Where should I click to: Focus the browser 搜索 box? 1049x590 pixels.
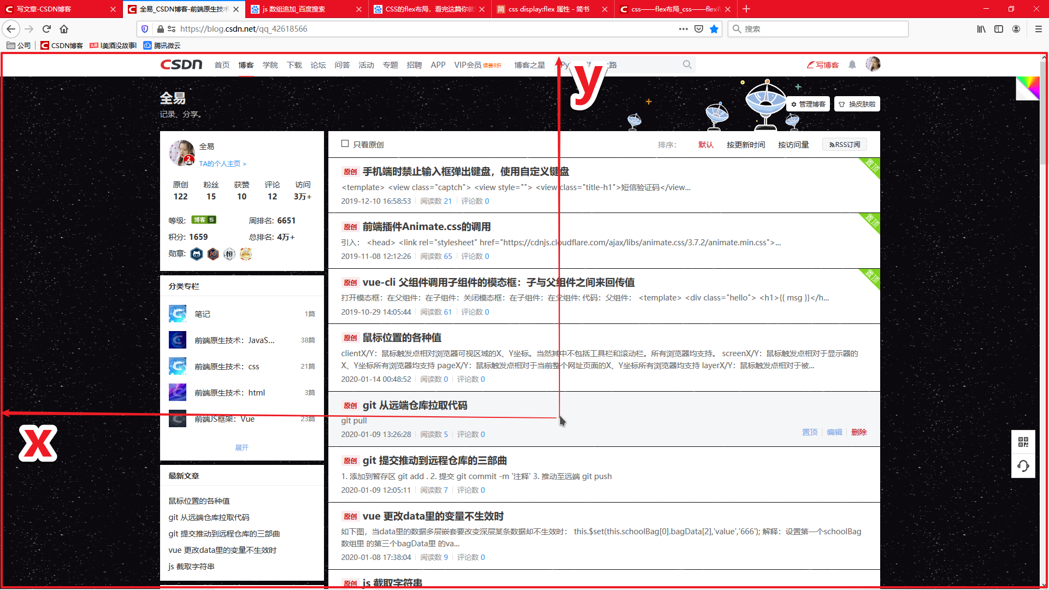tap(818, 29)
